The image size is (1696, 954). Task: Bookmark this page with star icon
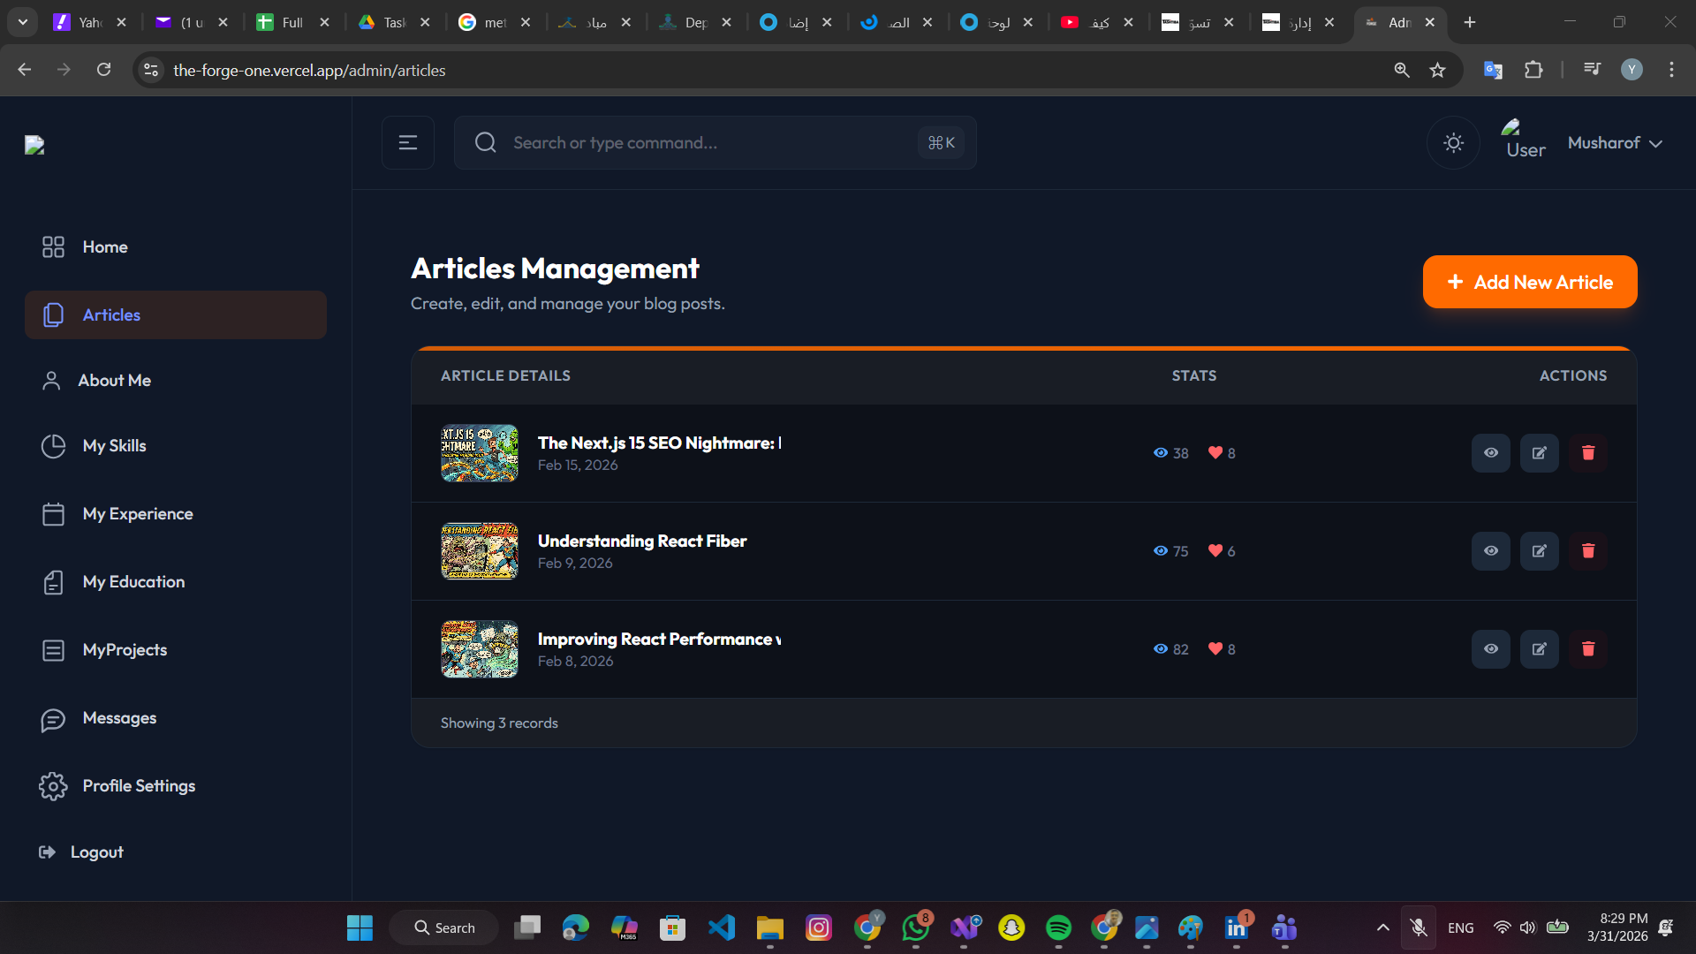pyautogui.click(x=1437, y=71)
